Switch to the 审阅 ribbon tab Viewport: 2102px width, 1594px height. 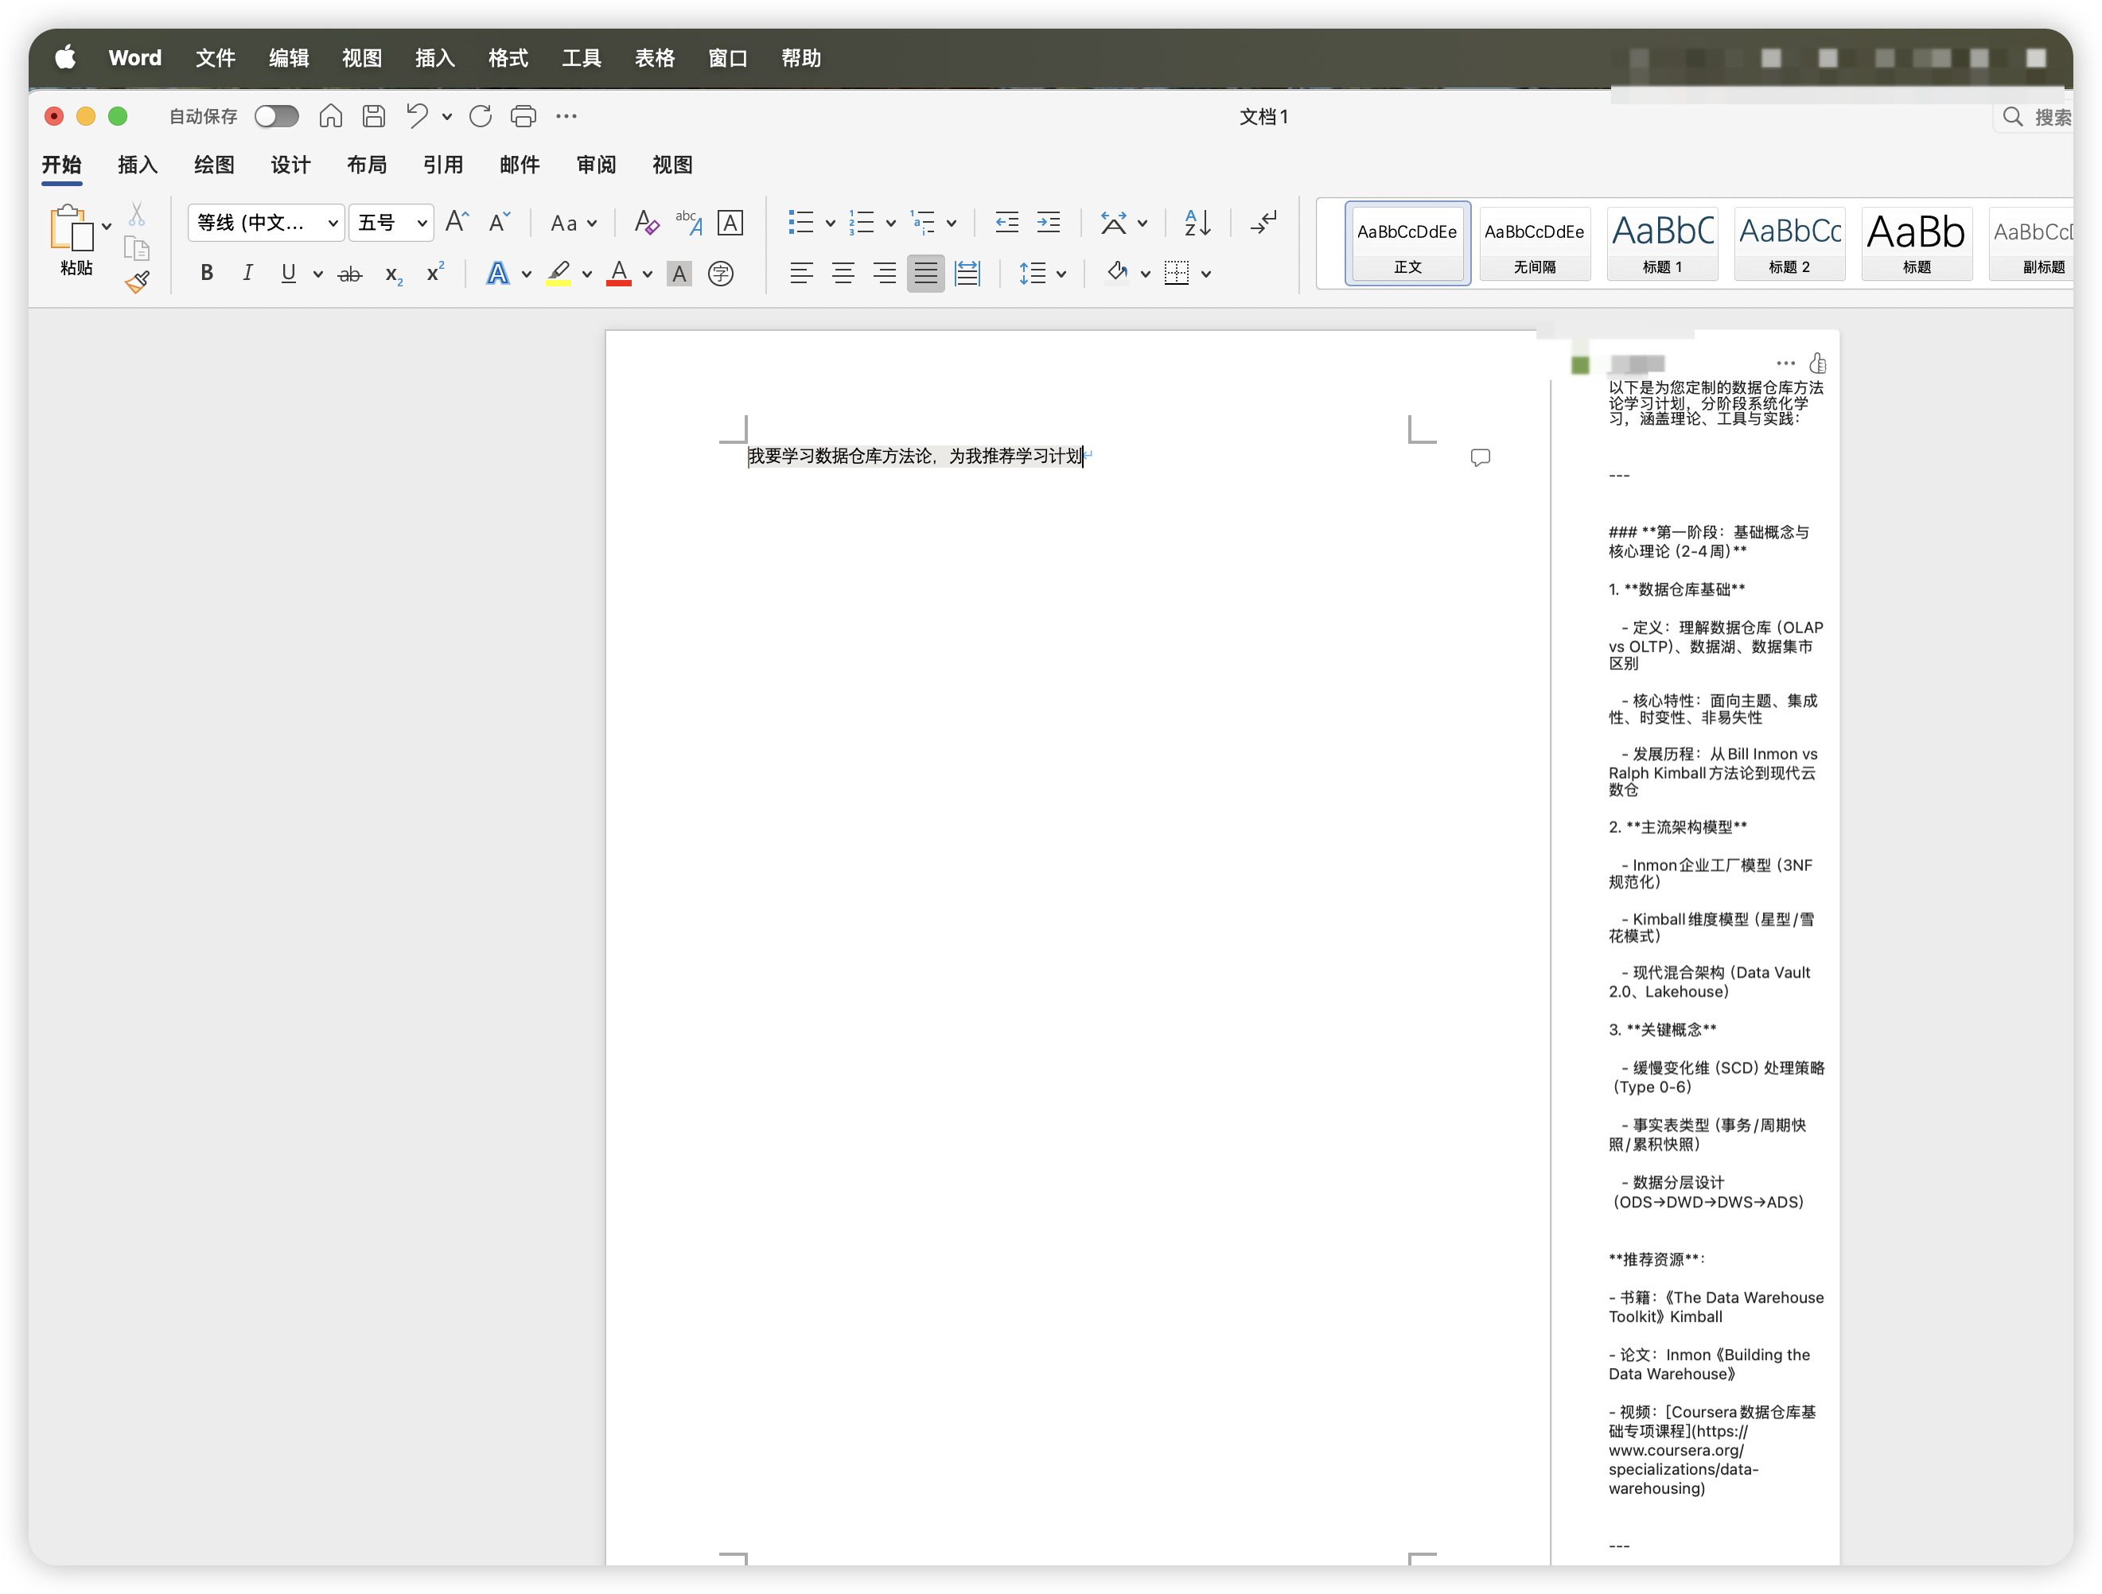596,165
